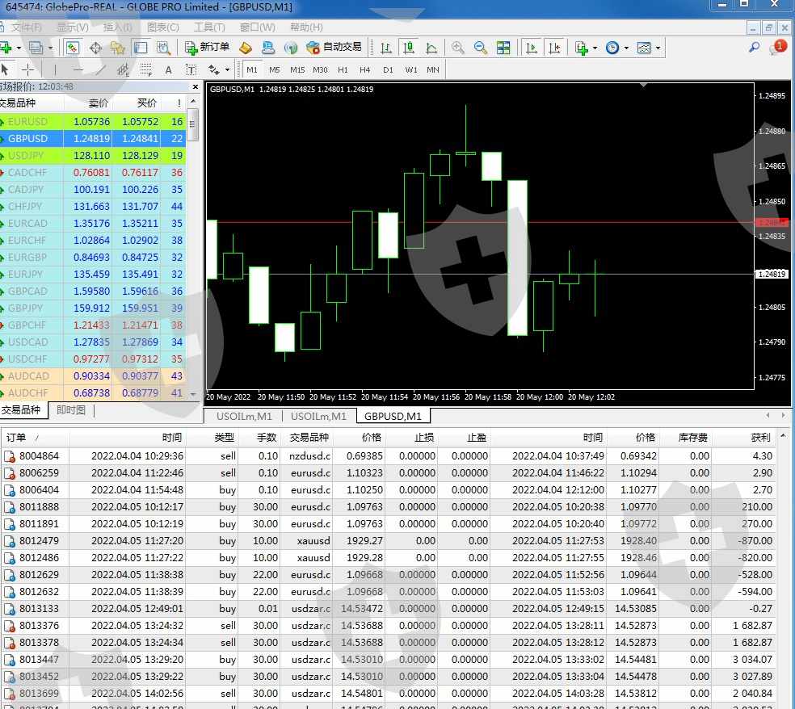Switch to the 即时图 tab in Market Watch
Image resolution: width=795 pixels, height=709 pixels.
(70, 410)
